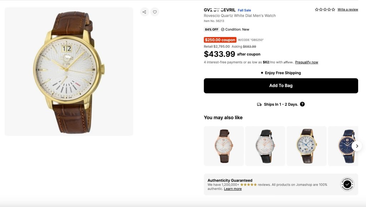Click Prequalify now link
Viewport: 366px width, 207px height.
(x=307, y=62)
